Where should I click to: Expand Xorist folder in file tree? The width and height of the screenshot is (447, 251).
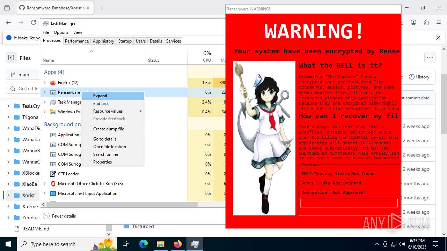[8, 195]
